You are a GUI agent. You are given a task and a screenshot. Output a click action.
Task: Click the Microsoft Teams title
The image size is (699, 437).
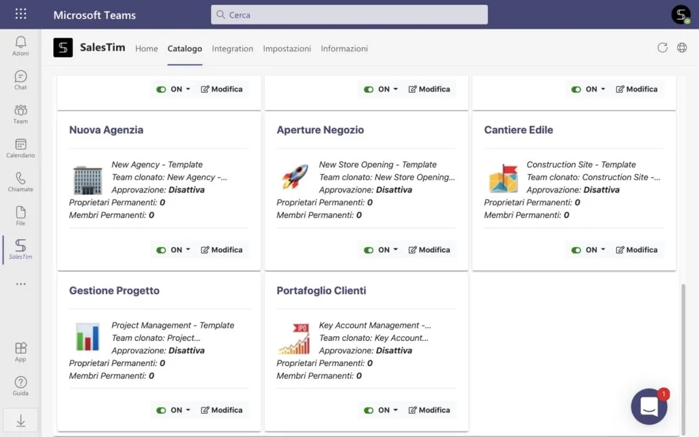(x=94, y=15)
